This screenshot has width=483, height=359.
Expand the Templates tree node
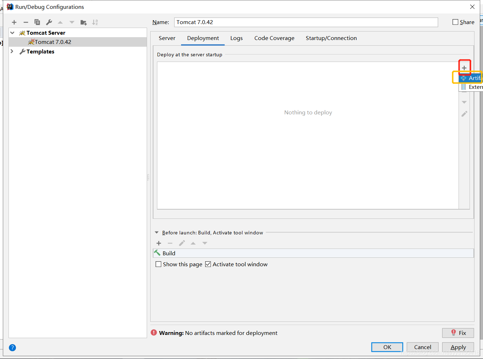tap(12, 51)
